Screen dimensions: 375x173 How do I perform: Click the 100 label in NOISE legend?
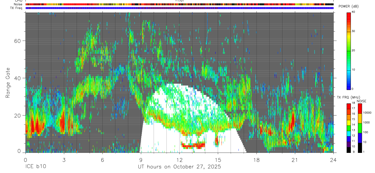366,132
